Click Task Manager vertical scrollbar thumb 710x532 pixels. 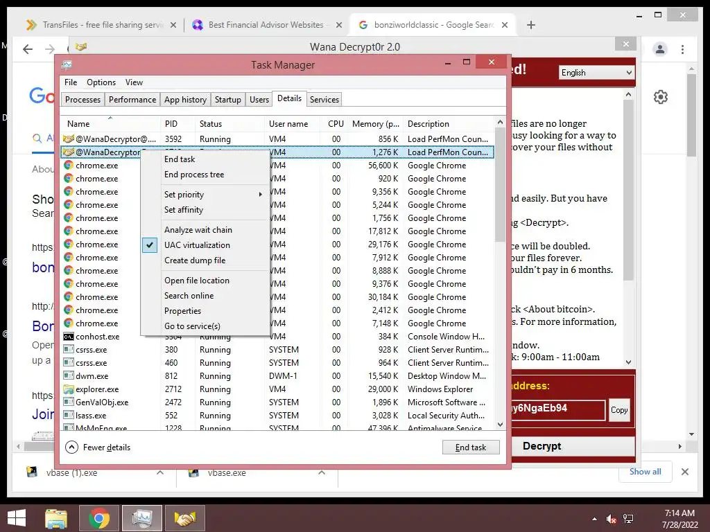(500, 186)
